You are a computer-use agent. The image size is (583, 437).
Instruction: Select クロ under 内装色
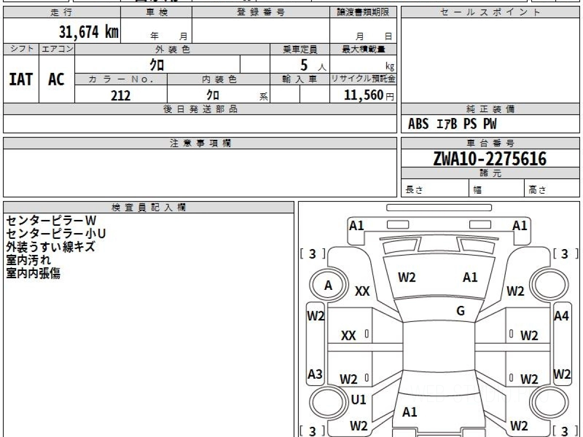click(x=213, y=95)
